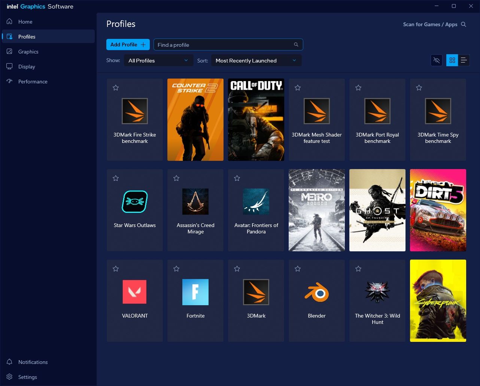The width and height of the screenshot is (480, 386).
Task: Open the Fortnite profile icon
Action: (195, 292)
